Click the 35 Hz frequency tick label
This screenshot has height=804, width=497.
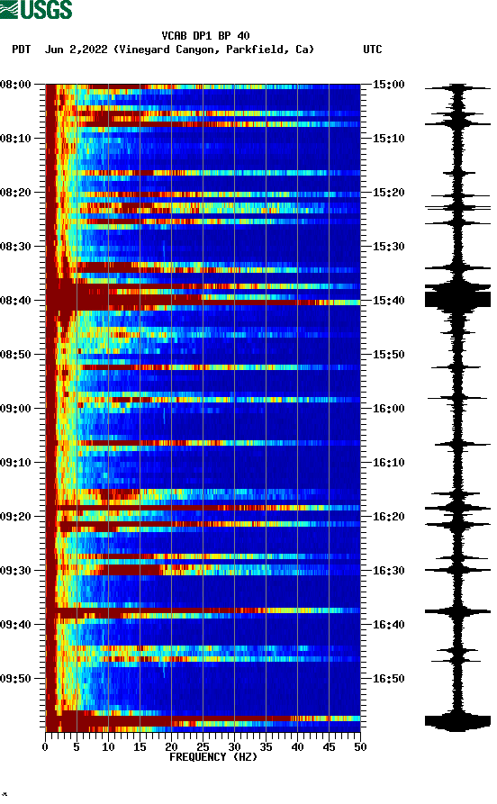266,747
